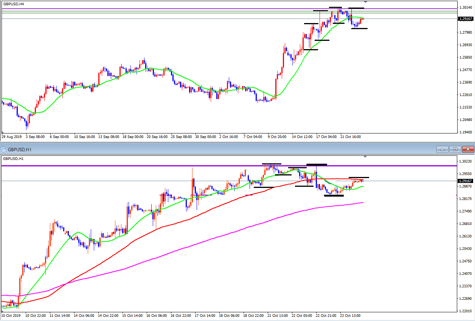Click the 1.28870 price level
The height and width of the screenshot is (321, 475).
(465, 186)
